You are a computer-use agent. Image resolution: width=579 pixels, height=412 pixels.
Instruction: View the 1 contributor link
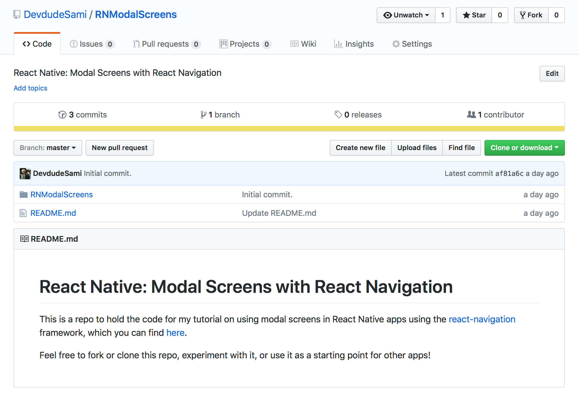[495, 115]
